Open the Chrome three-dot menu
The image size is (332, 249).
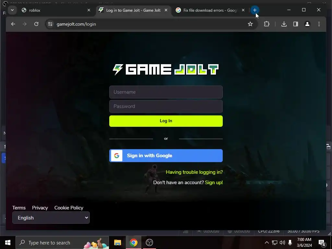pos(319,24)
